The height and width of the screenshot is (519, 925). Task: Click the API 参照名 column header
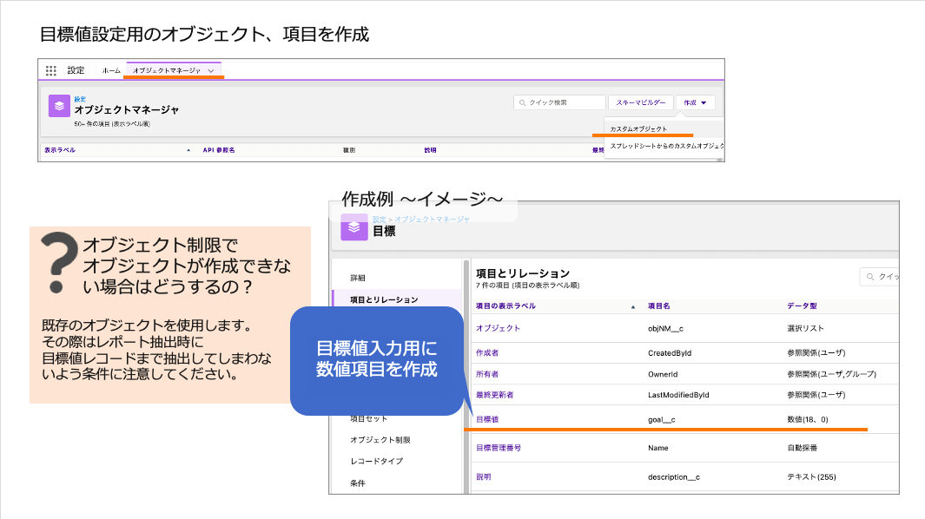coord(219,150)
